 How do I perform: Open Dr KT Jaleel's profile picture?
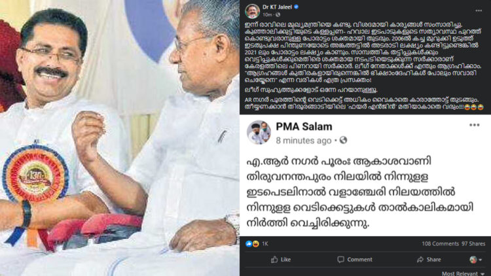[x=252, y=11]
